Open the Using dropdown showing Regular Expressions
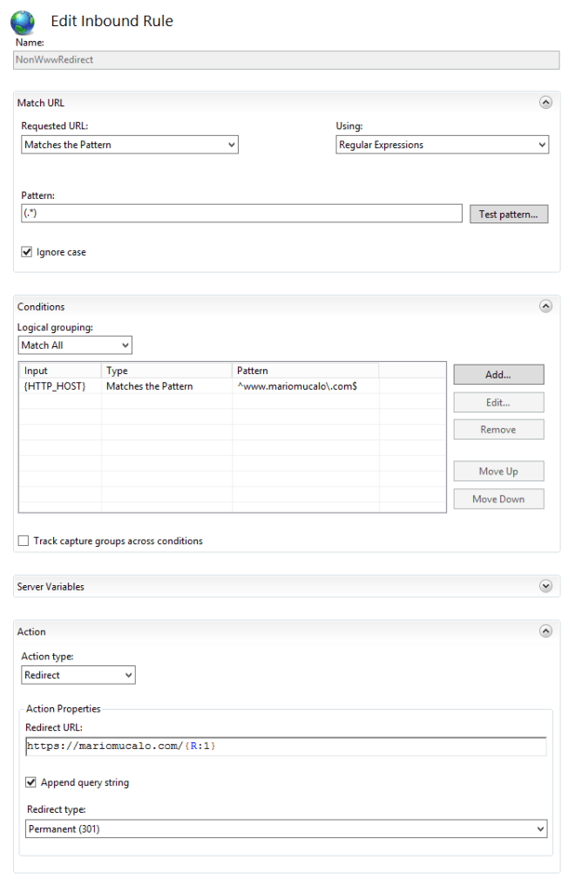The height and width of the screenshot is (893, 568). click(540, 144)
